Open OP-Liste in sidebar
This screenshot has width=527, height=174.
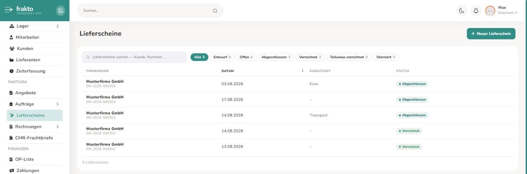[35, 159]
